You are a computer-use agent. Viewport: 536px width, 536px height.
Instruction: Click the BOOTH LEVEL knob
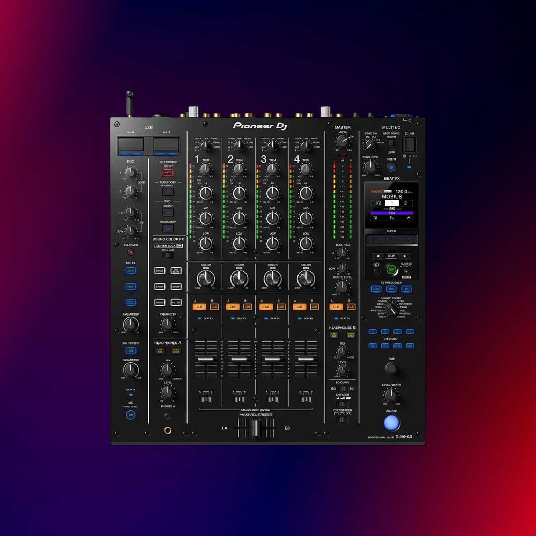343,287
